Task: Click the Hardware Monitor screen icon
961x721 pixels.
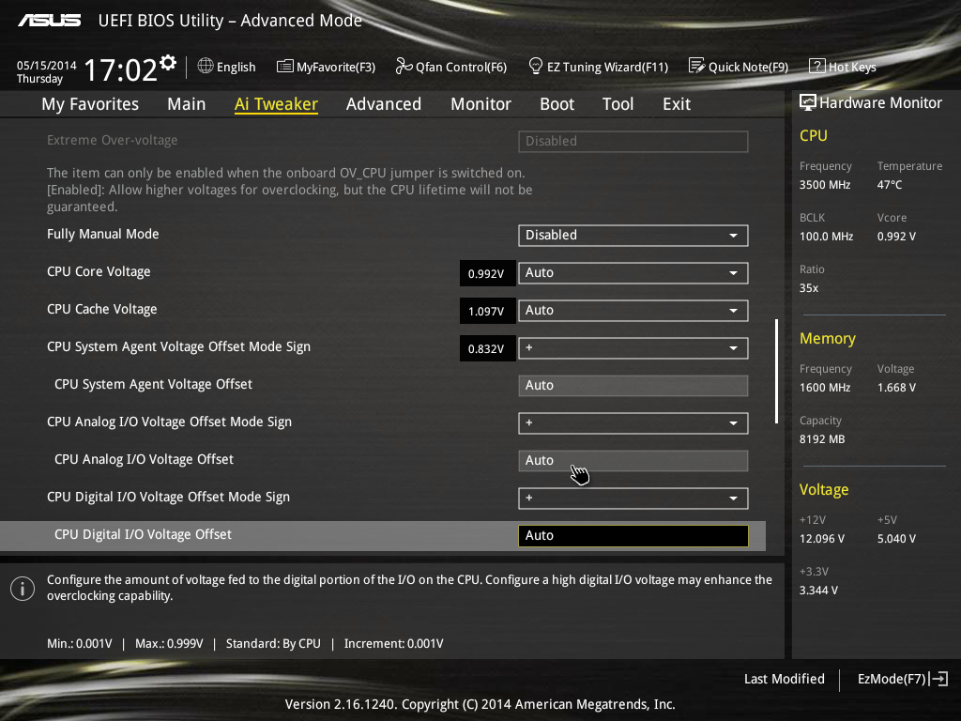Action: click(808, 102)
